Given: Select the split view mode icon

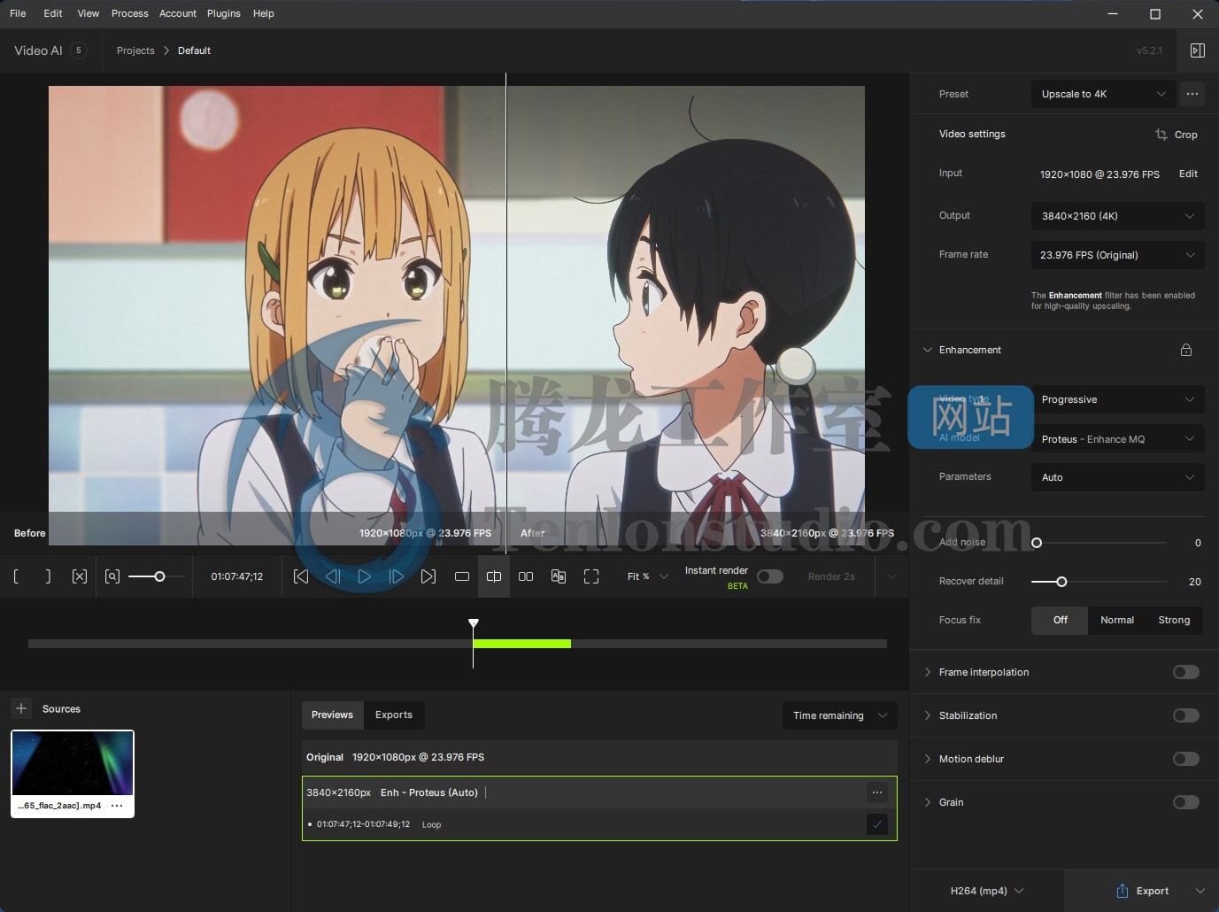Looking at the screenshot, I should click(494, 576).
